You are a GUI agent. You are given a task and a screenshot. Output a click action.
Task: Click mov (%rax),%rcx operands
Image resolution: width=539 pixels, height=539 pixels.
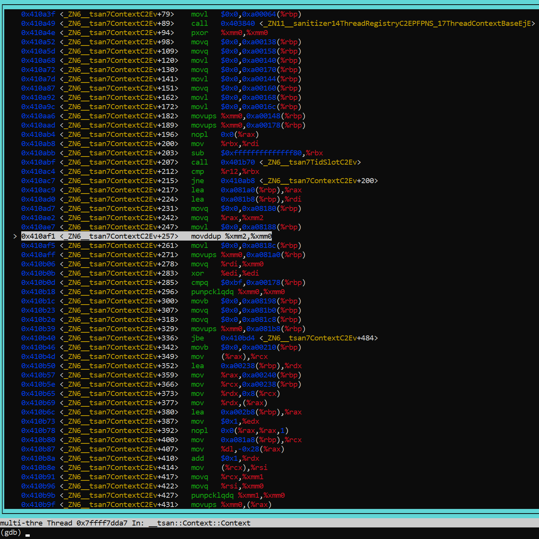[244, 357]
